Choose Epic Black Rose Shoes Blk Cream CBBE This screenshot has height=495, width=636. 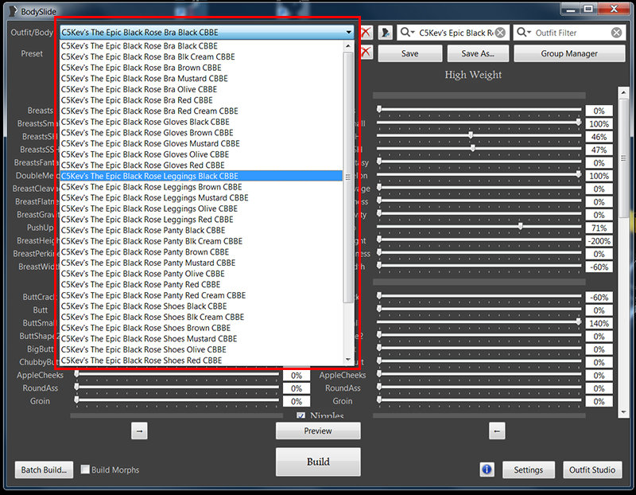[201, 317]
